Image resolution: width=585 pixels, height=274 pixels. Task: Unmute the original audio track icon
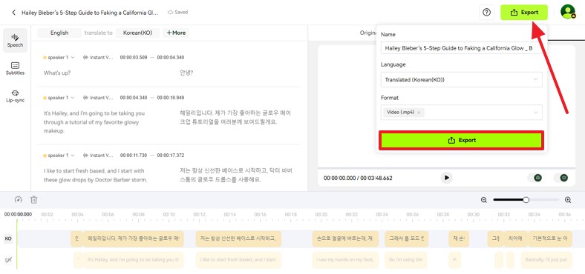pyautogui.click(x=8, y=259)
